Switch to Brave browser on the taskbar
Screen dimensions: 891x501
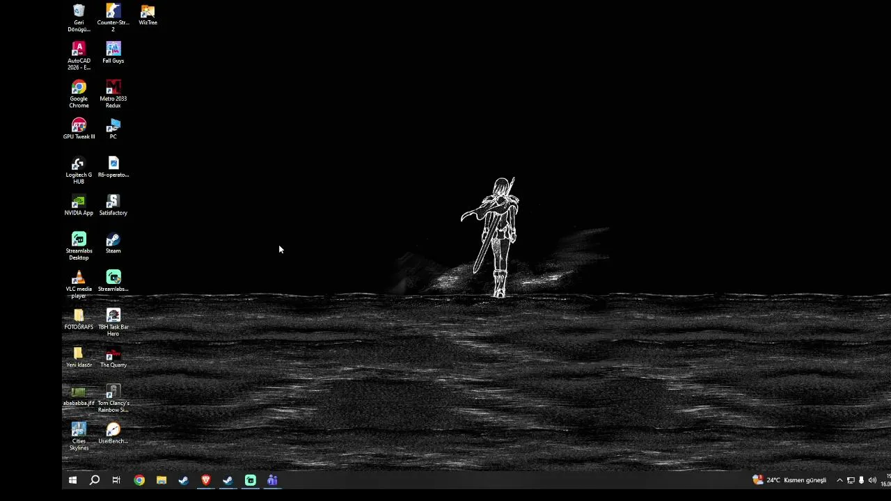coord(206,480)
